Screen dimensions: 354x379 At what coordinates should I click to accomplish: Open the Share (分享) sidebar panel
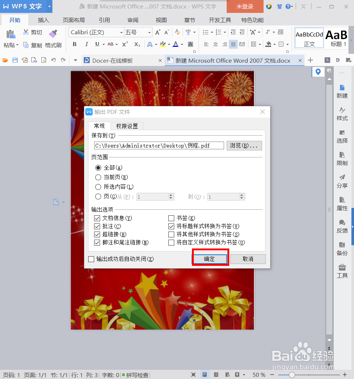click(x=342, y=181)
